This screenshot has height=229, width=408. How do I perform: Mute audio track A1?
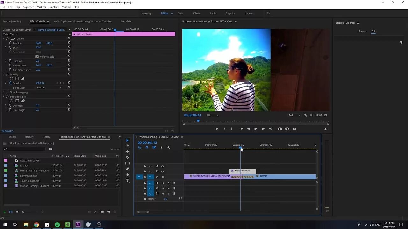[163, 183]
